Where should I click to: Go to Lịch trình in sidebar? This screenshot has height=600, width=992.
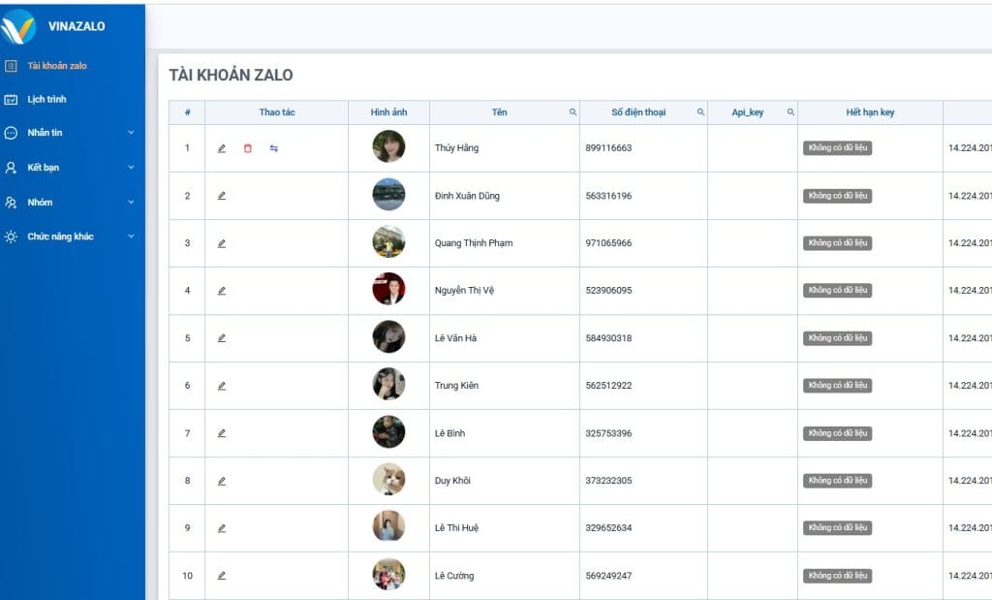[x=46, y=99]
